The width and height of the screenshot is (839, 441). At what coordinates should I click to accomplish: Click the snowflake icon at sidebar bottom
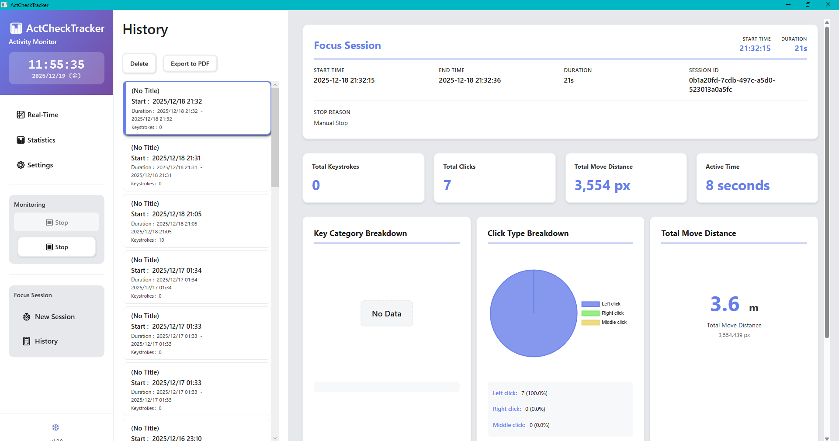pos(55,427)
